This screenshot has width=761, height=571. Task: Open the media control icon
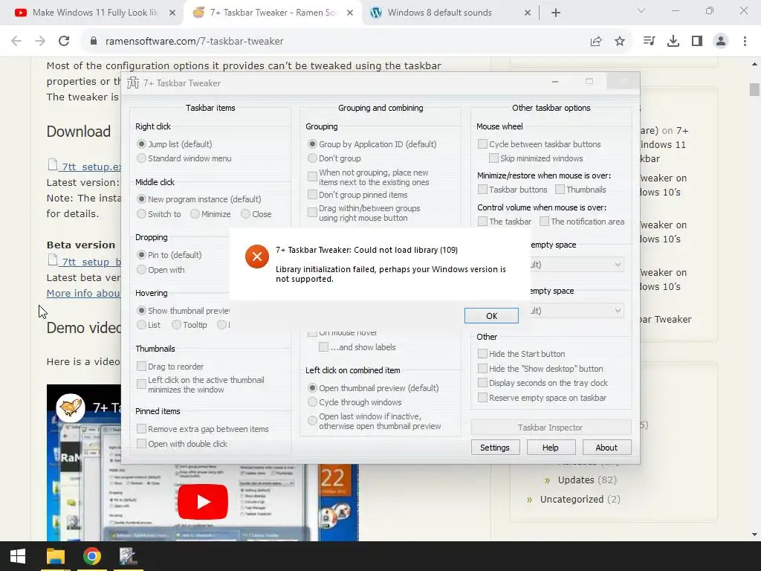pyautogui.click(x=649, y=42)
